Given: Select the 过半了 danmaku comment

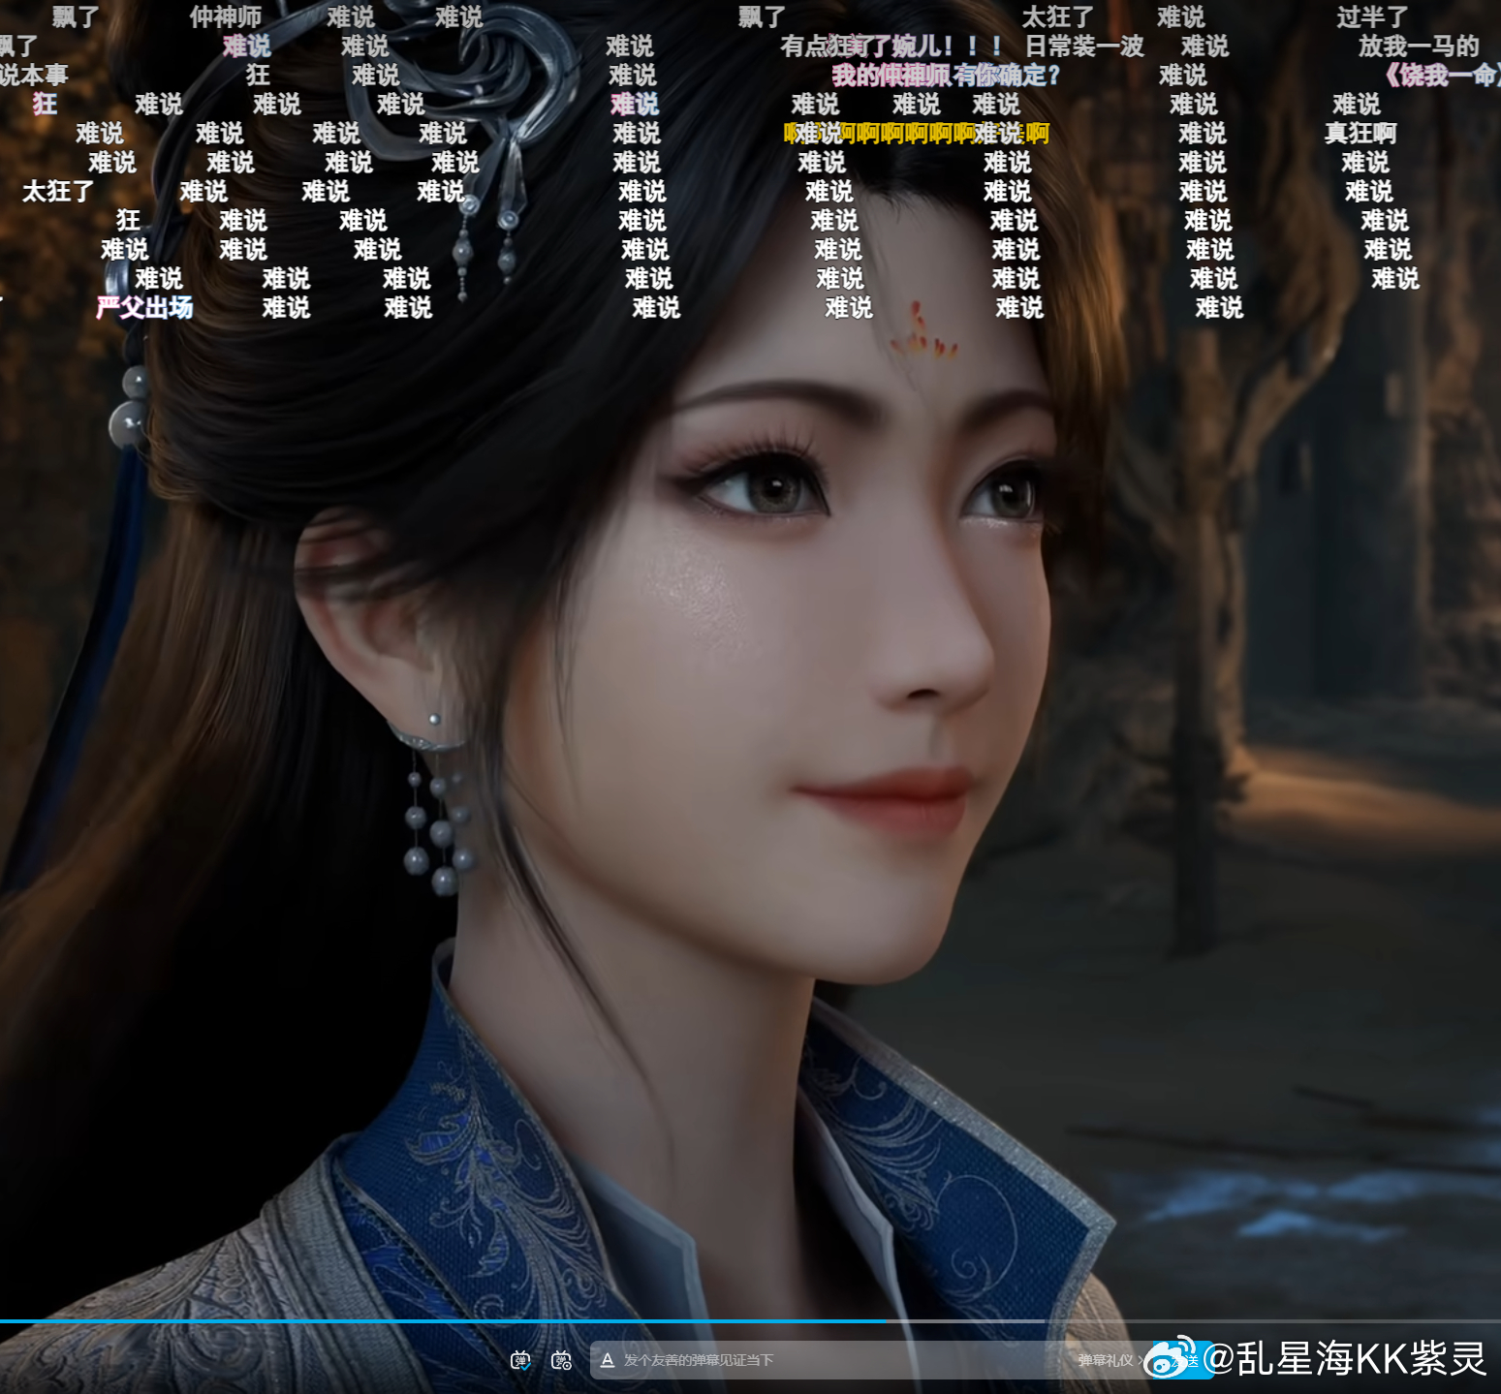Looking at the screenshot, I should coord(1372,17).
